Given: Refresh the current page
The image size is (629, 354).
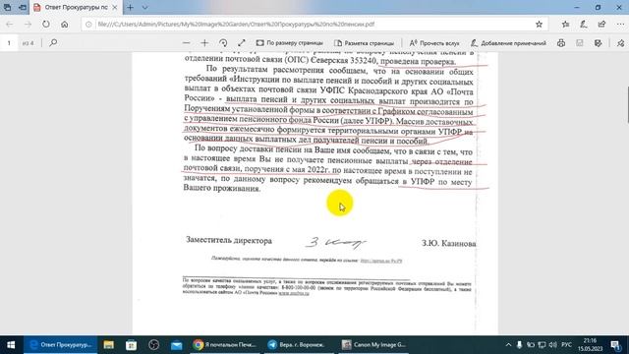Looking at the screenshot, I should (x=46, y=24).
